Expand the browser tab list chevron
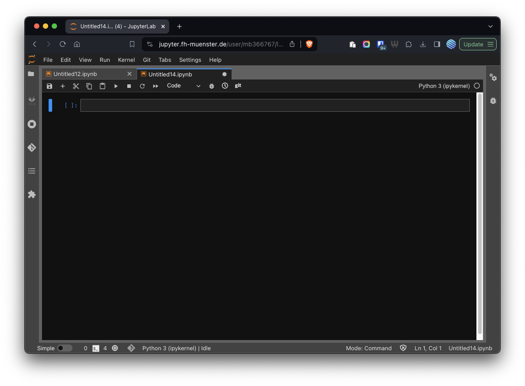The image size is (525, 386). (490, 26)
